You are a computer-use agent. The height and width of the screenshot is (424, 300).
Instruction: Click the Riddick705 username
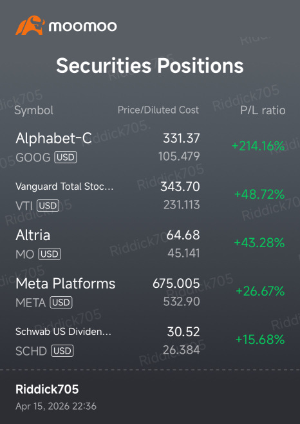(47, 389)
